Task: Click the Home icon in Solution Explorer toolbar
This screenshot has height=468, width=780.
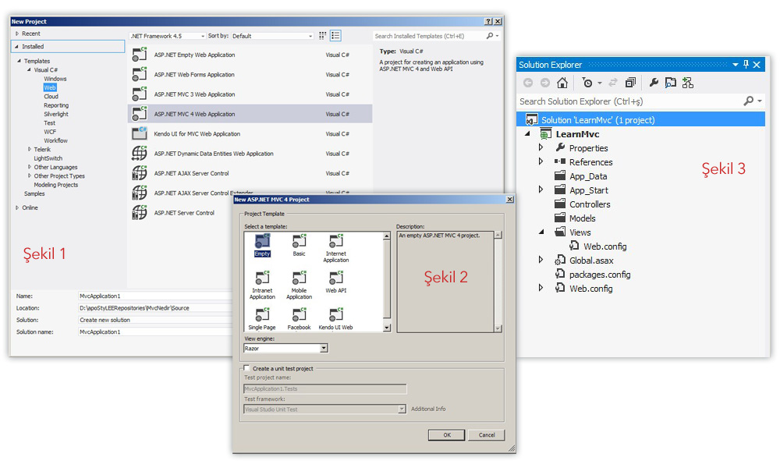Action: 563,82
